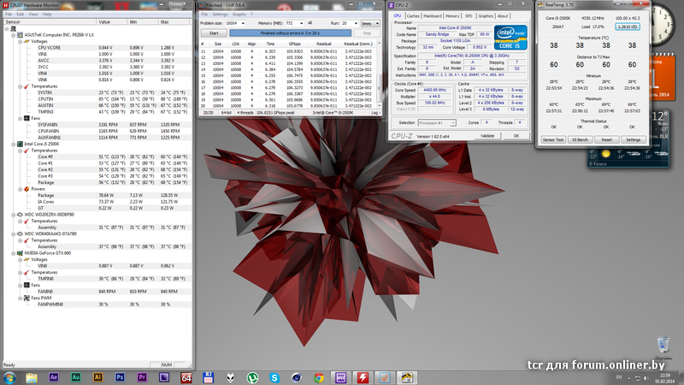The width and height of the screenshot is (684, 385).
Task: Click CPU-Z OK button
Action: click(x=516, y=136)
